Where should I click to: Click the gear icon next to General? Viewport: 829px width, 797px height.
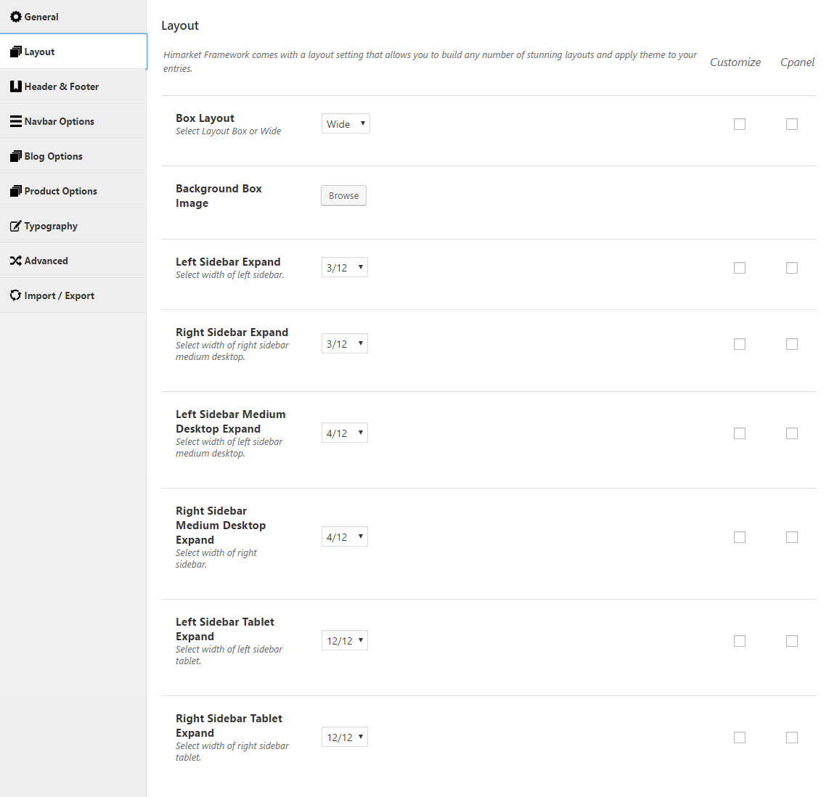tap(16, 17)
